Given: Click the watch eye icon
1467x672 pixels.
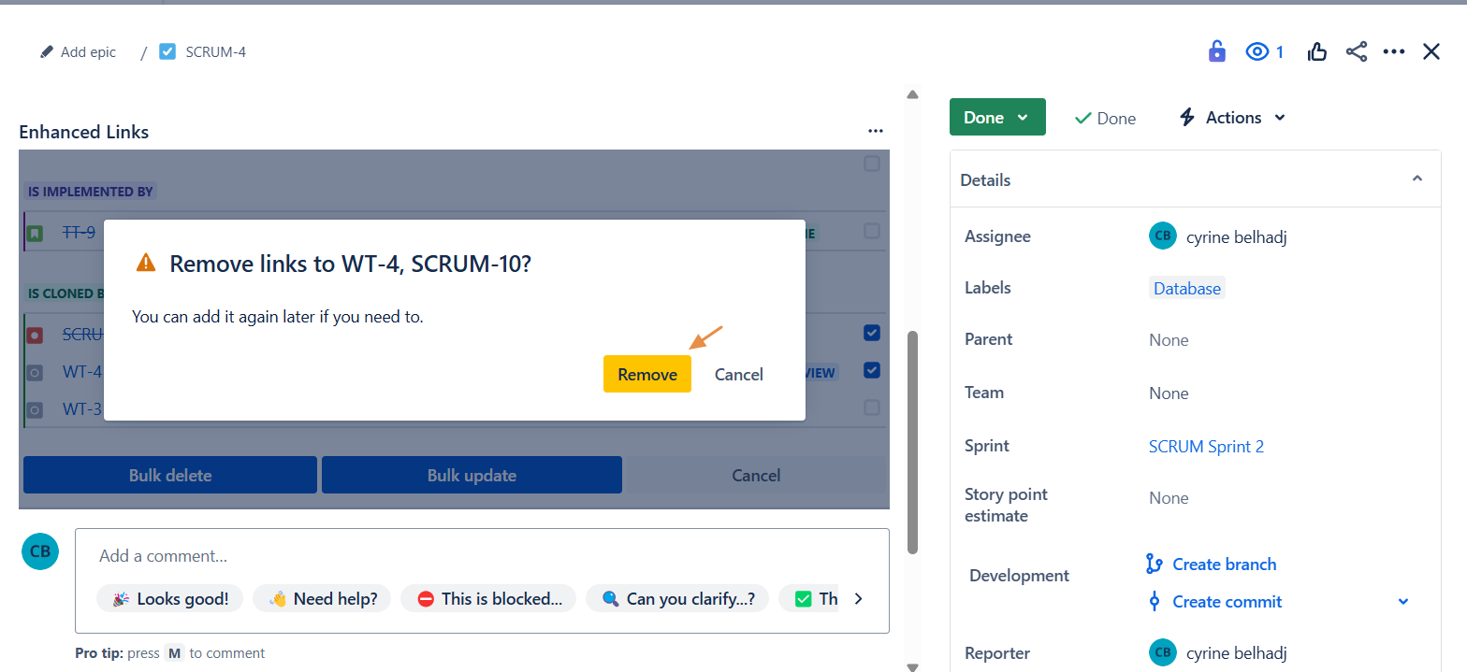Looking at the screenshot, I should 1257,52.
